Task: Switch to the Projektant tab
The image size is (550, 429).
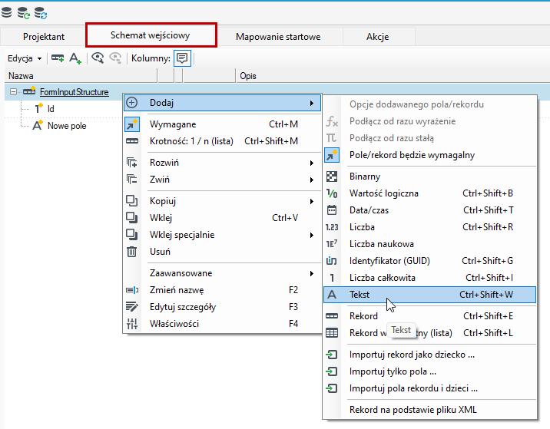Action: coord(44,36)
